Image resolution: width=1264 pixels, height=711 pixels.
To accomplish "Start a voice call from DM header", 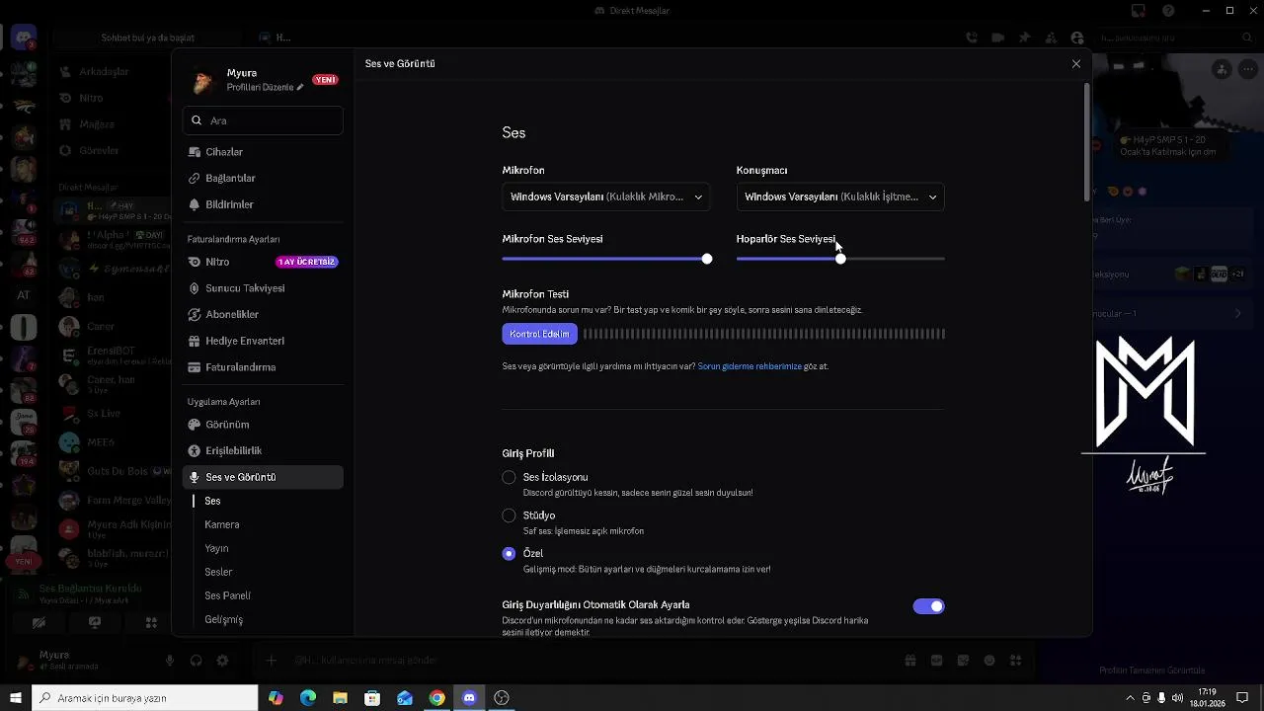I will click(x=972, y=38).
